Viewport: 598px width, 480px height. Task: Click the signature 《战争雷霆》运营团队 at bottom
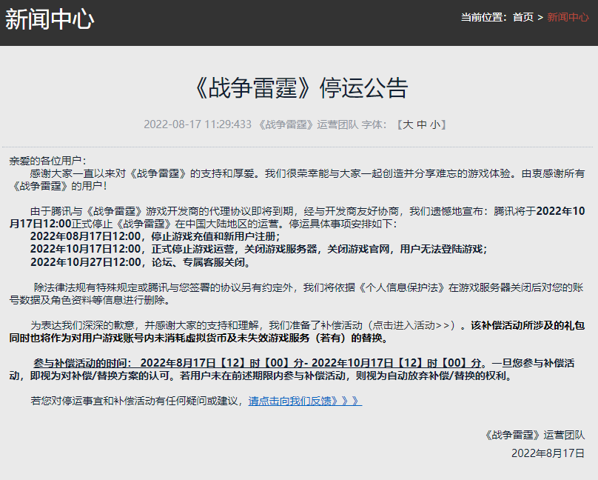534,435
